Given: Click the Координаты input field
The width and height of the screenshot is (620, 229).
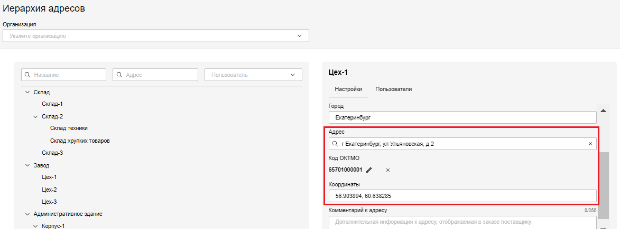Looking at the screenshot, I should [462, 196].
